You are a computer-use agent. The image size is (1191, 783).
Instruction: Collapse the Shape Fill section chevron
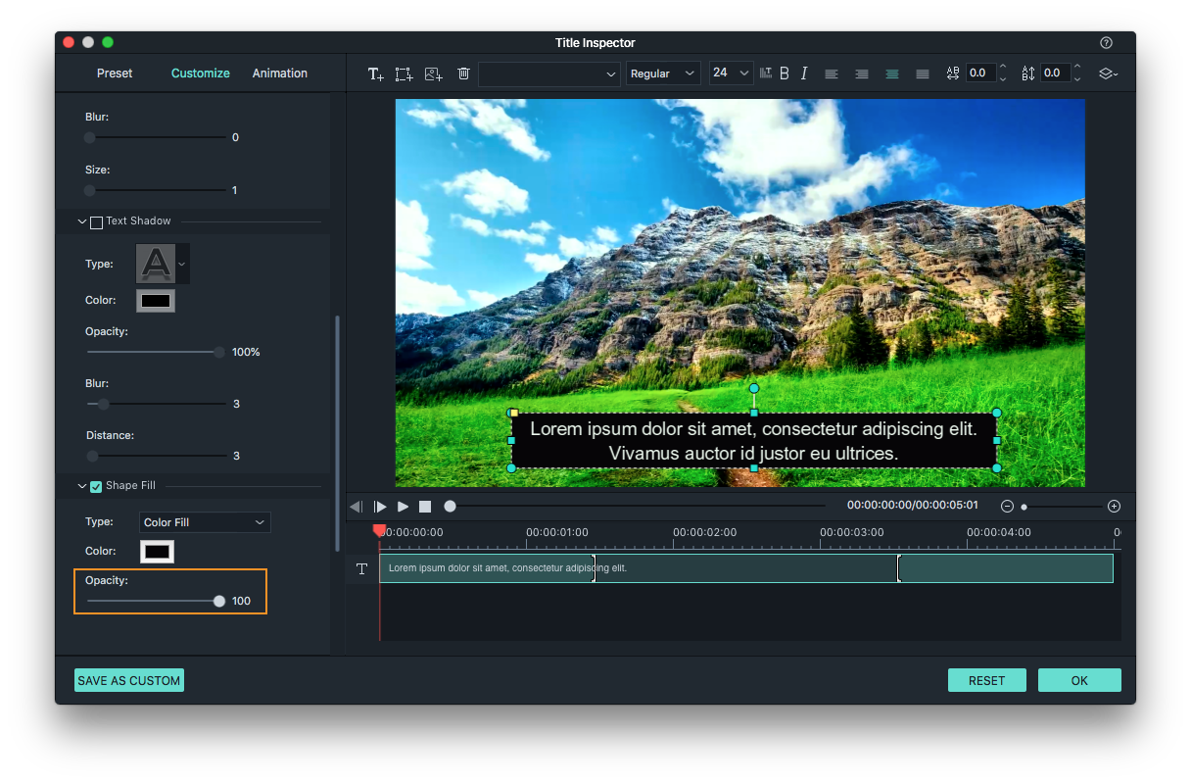[82, 486]
